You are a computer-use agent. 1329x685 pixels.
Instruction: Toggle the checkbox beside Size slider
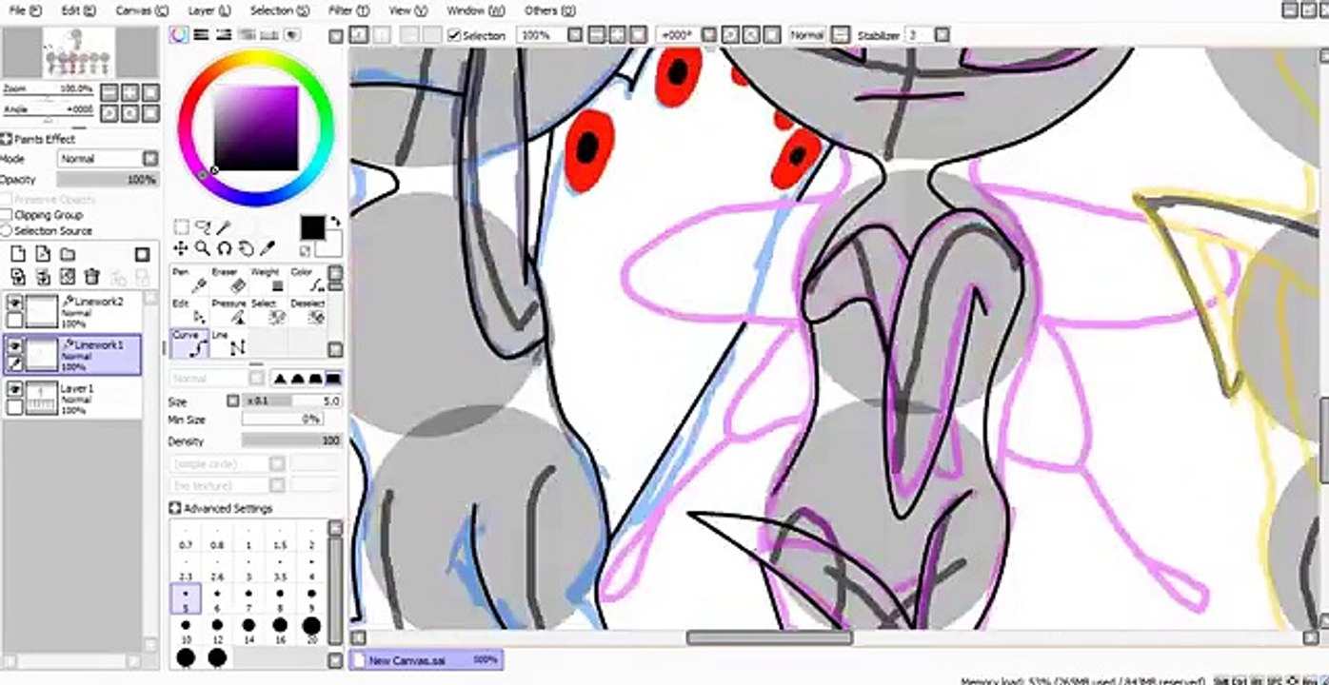tap(232, 401)
